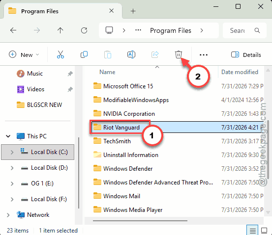Select the Windows Defender folder

point(128,169)
